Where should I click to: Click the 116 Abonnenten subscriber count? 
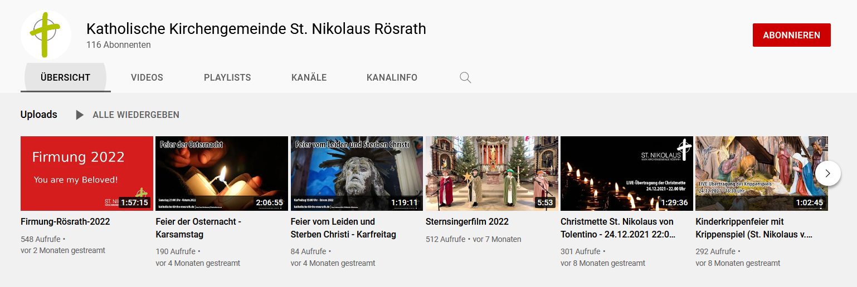pos(119,45)
